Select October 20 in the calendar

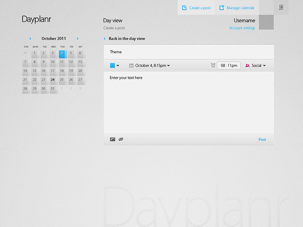click(81, 72)
